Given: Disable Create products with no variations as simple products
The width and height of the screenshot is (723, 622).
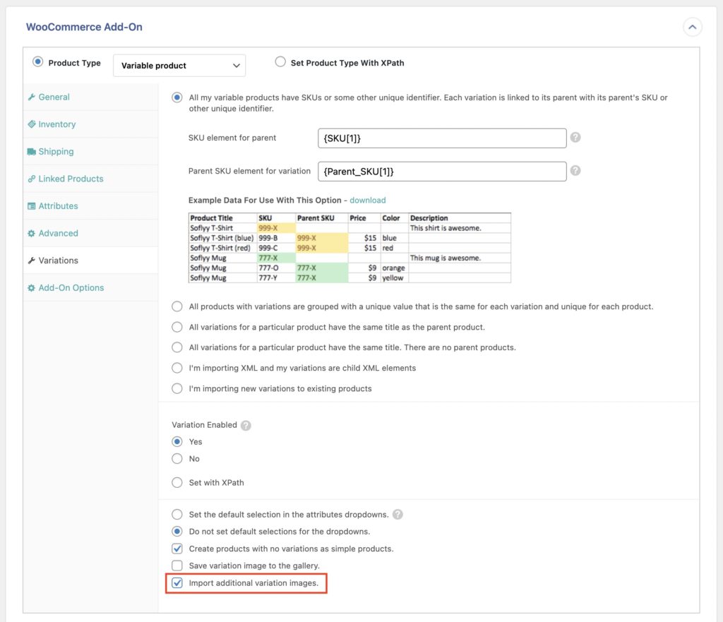Looking at the screenshot, I should point(177,549).
